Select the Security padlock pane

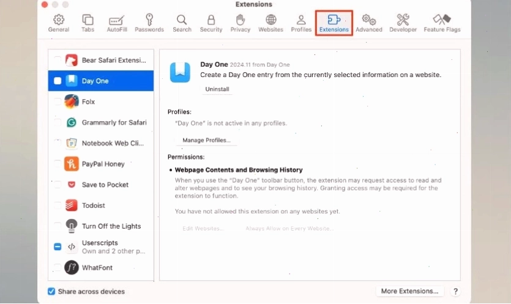[x=211, y=23]
